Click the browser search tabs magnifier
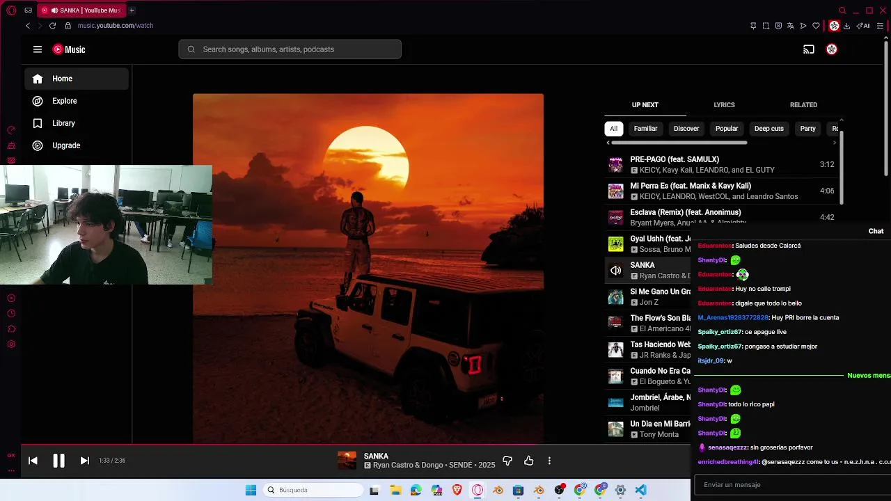The image size is (891, 501). [842, 10]
